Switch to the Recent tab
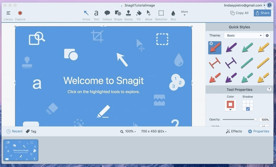Viewport: 276px width, 167px height. tap(14, 131)
